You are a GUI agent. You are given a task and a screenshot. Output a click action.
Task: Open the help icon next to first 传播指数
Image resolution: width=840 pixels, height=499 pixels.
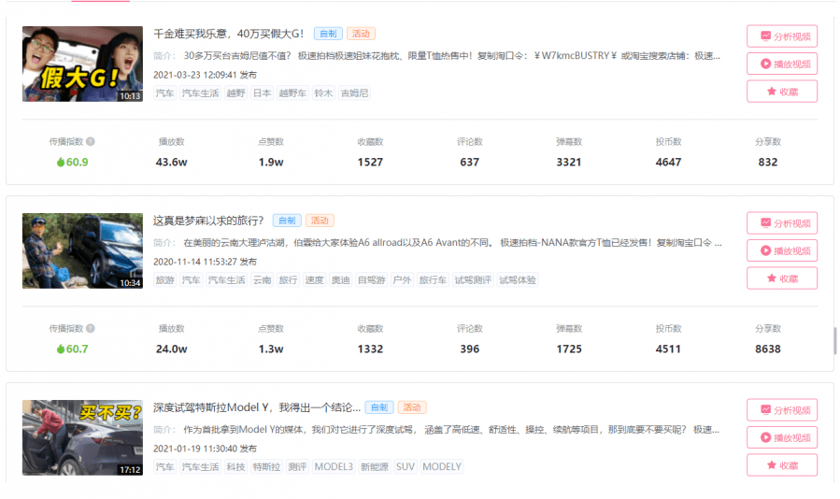click(x=91, y=141)
